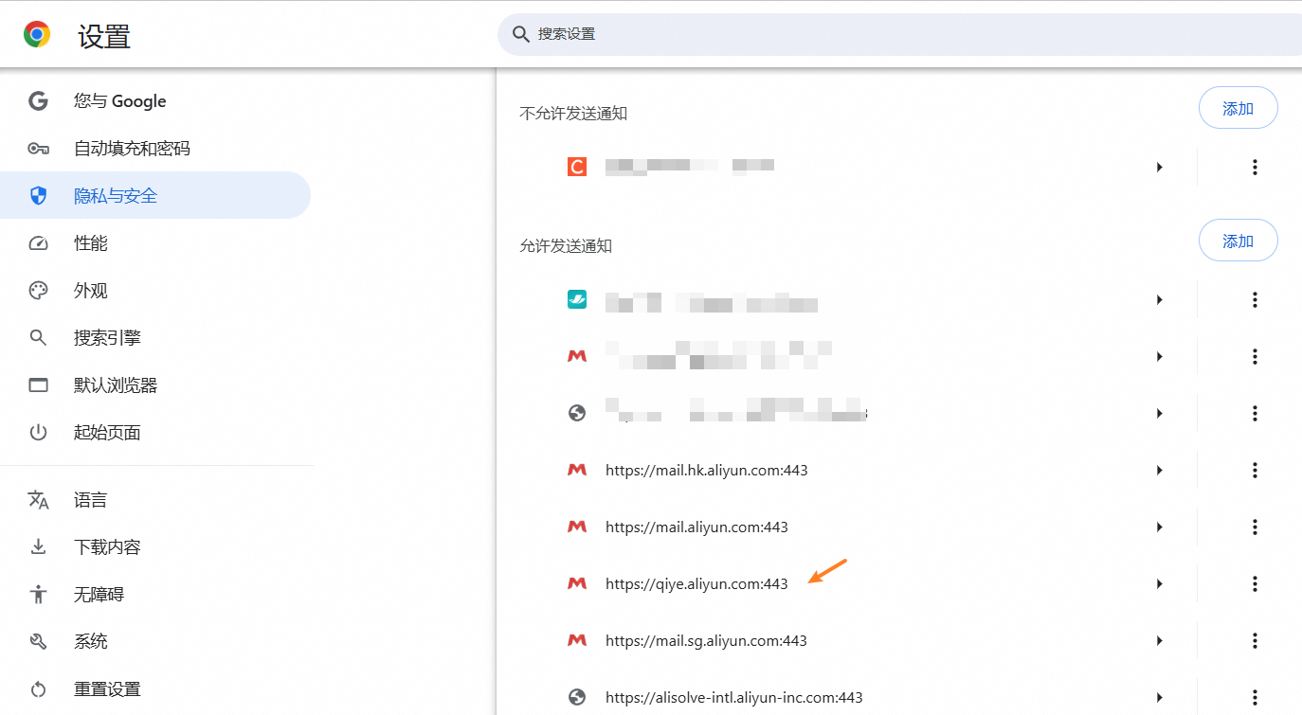The image size is (1302, 715).
Task: Click the 起始页面 power icon
Action: click(x=38, y=433)
